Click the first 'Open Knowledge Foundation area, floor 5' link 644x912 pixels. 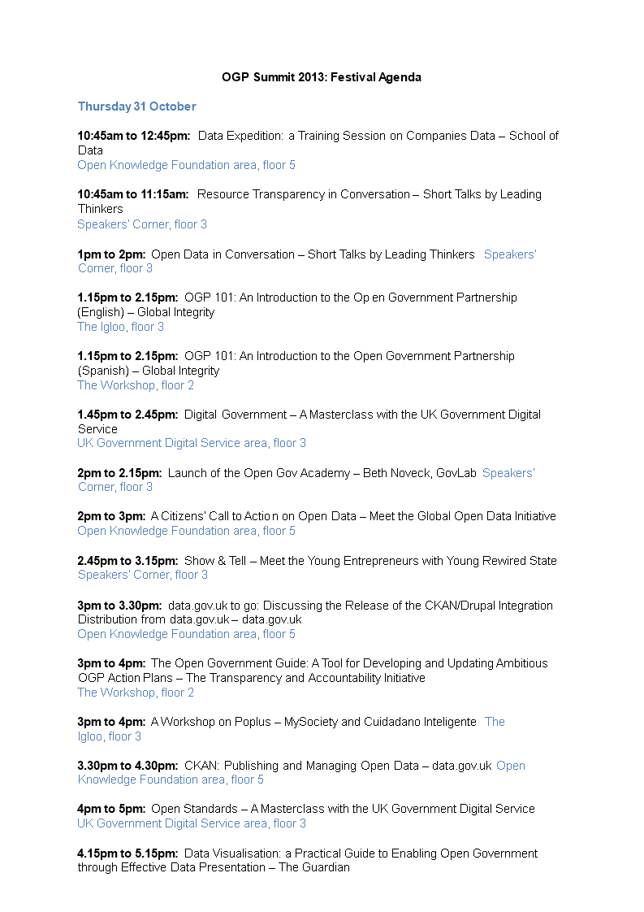coord(186,165)
